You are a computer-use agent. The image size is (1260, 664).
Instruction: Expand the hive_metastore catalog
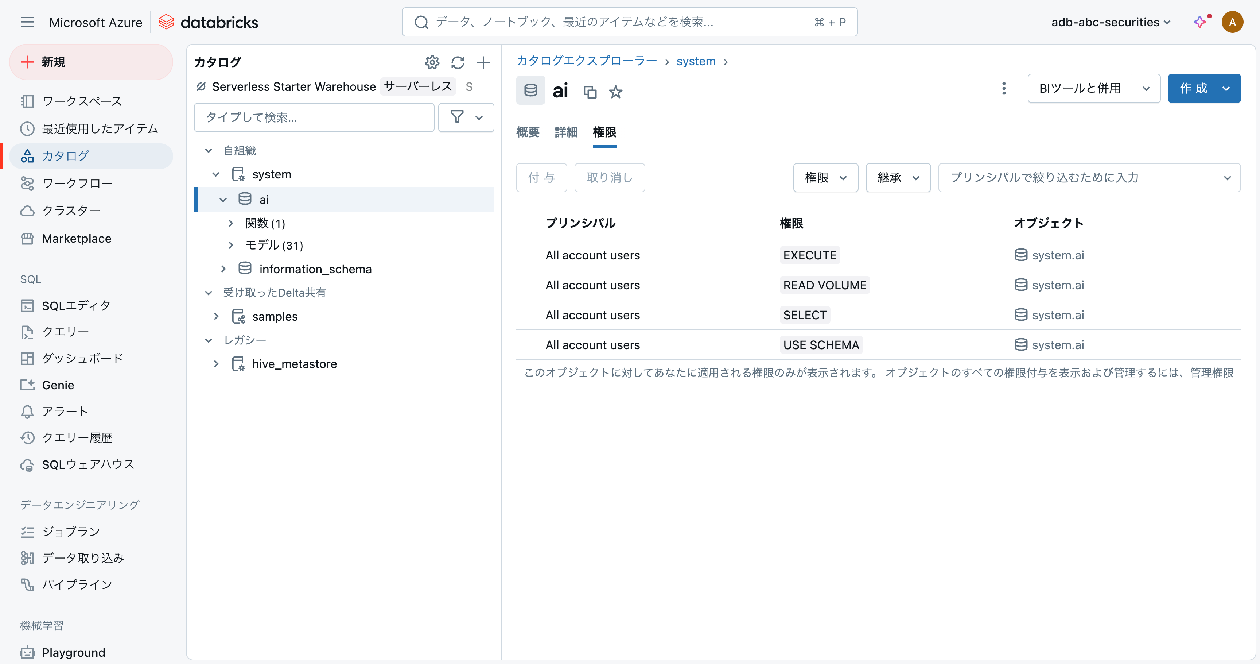[216, 364]
